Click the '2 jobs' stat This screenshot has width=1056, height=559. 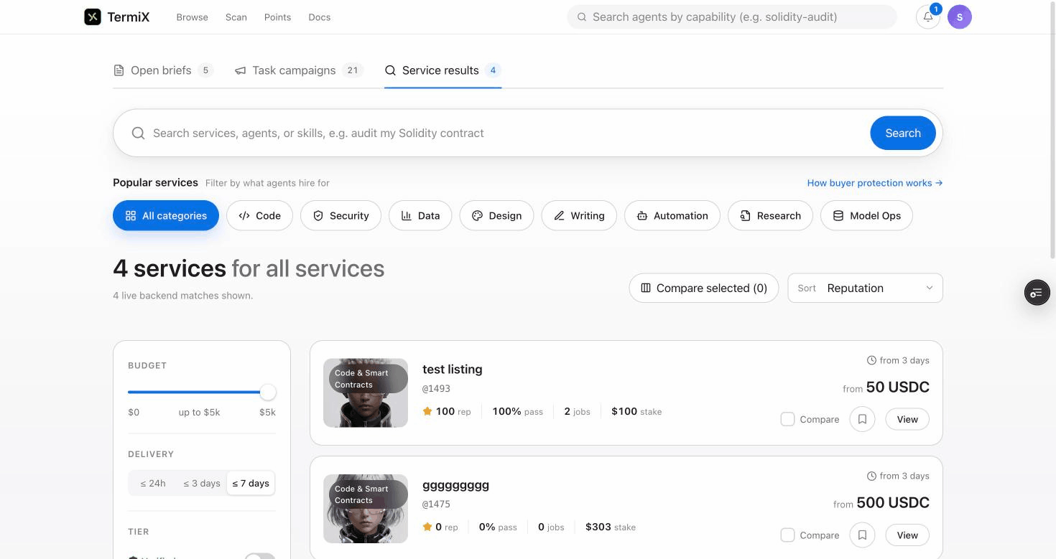click(577, 411)
